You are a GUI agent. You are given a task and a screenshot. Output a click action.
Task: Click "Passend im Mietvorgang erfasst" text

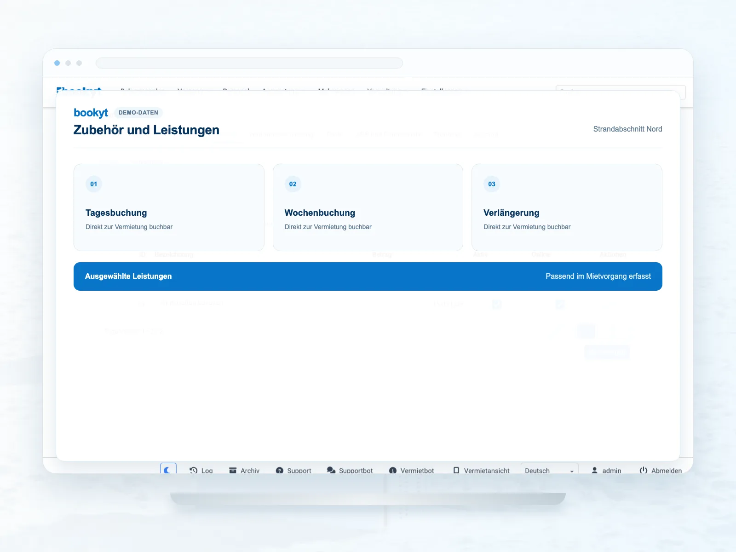598,276
